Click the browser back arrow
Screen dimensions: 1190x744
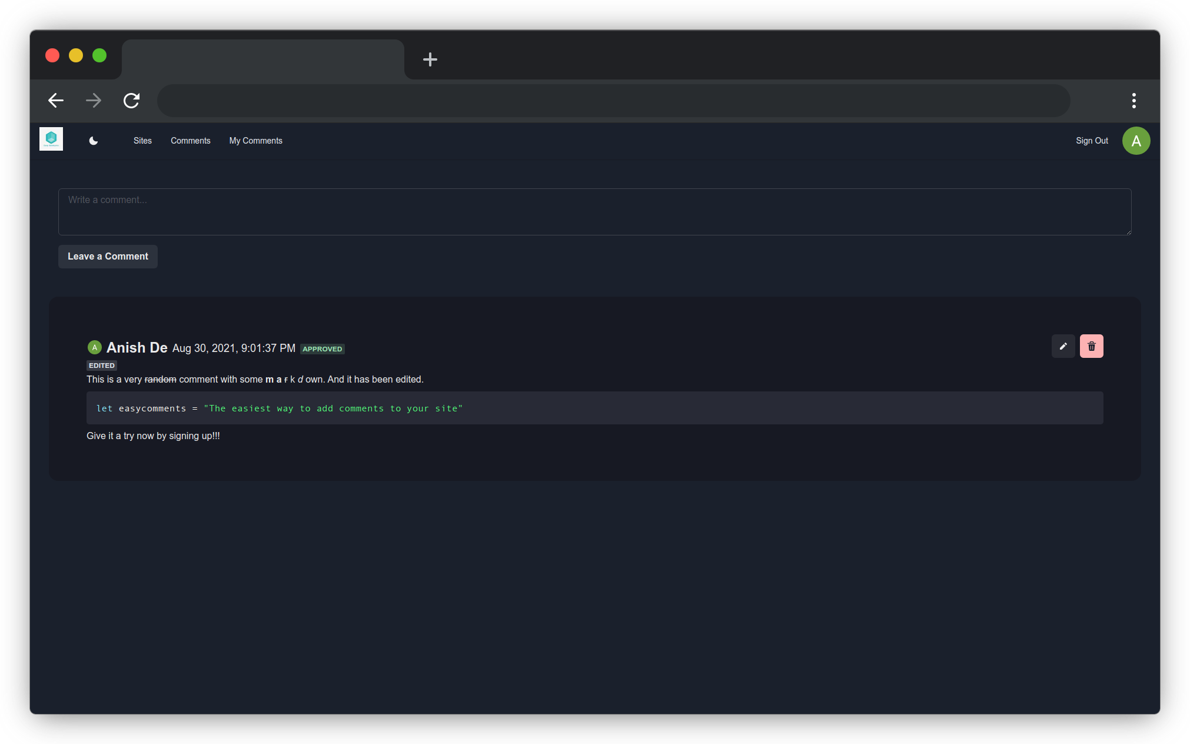point(56,101)
